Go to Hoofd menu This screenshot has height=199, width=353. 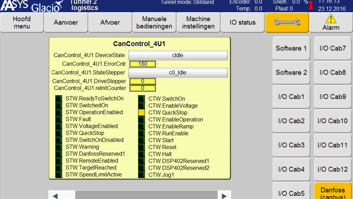pyautogui.click(x=22, y=23)
